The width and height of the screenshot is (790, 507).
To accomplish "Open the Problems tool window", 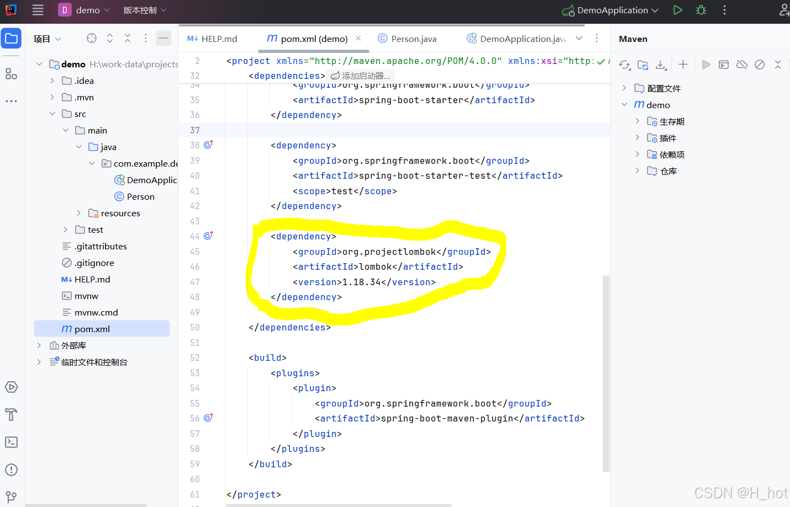I will [11, 469].
